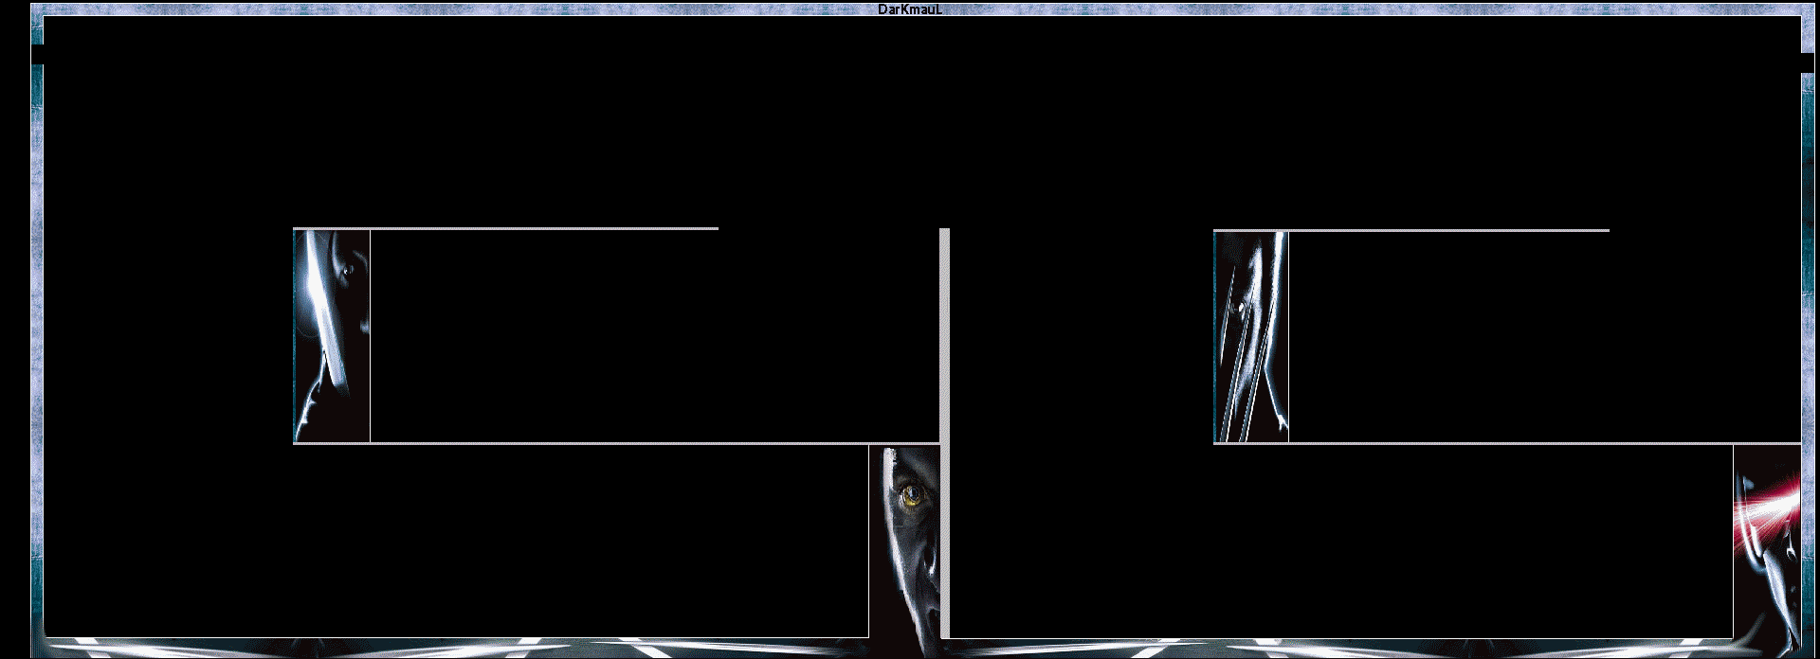Click the vertical gray center divider
The height and width of the screenshot is (659, 1820).
(944, 432)
